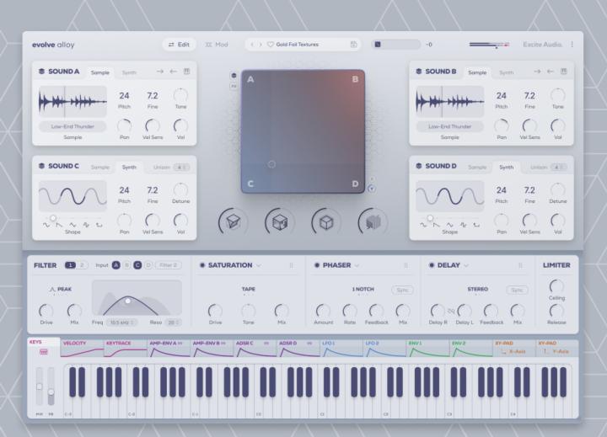Screen dimensions: 607x437
Task: Click the filter curve node in the graph
Action: point(128,301)
